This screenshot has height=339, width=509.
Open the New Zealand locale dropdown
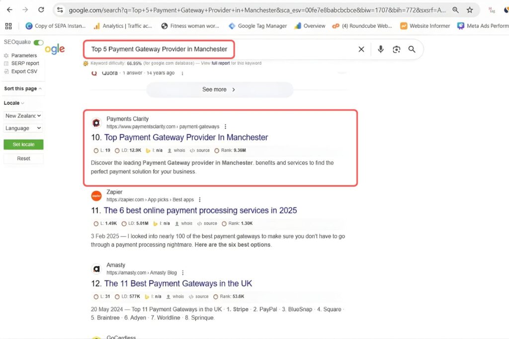click(23, 116)
